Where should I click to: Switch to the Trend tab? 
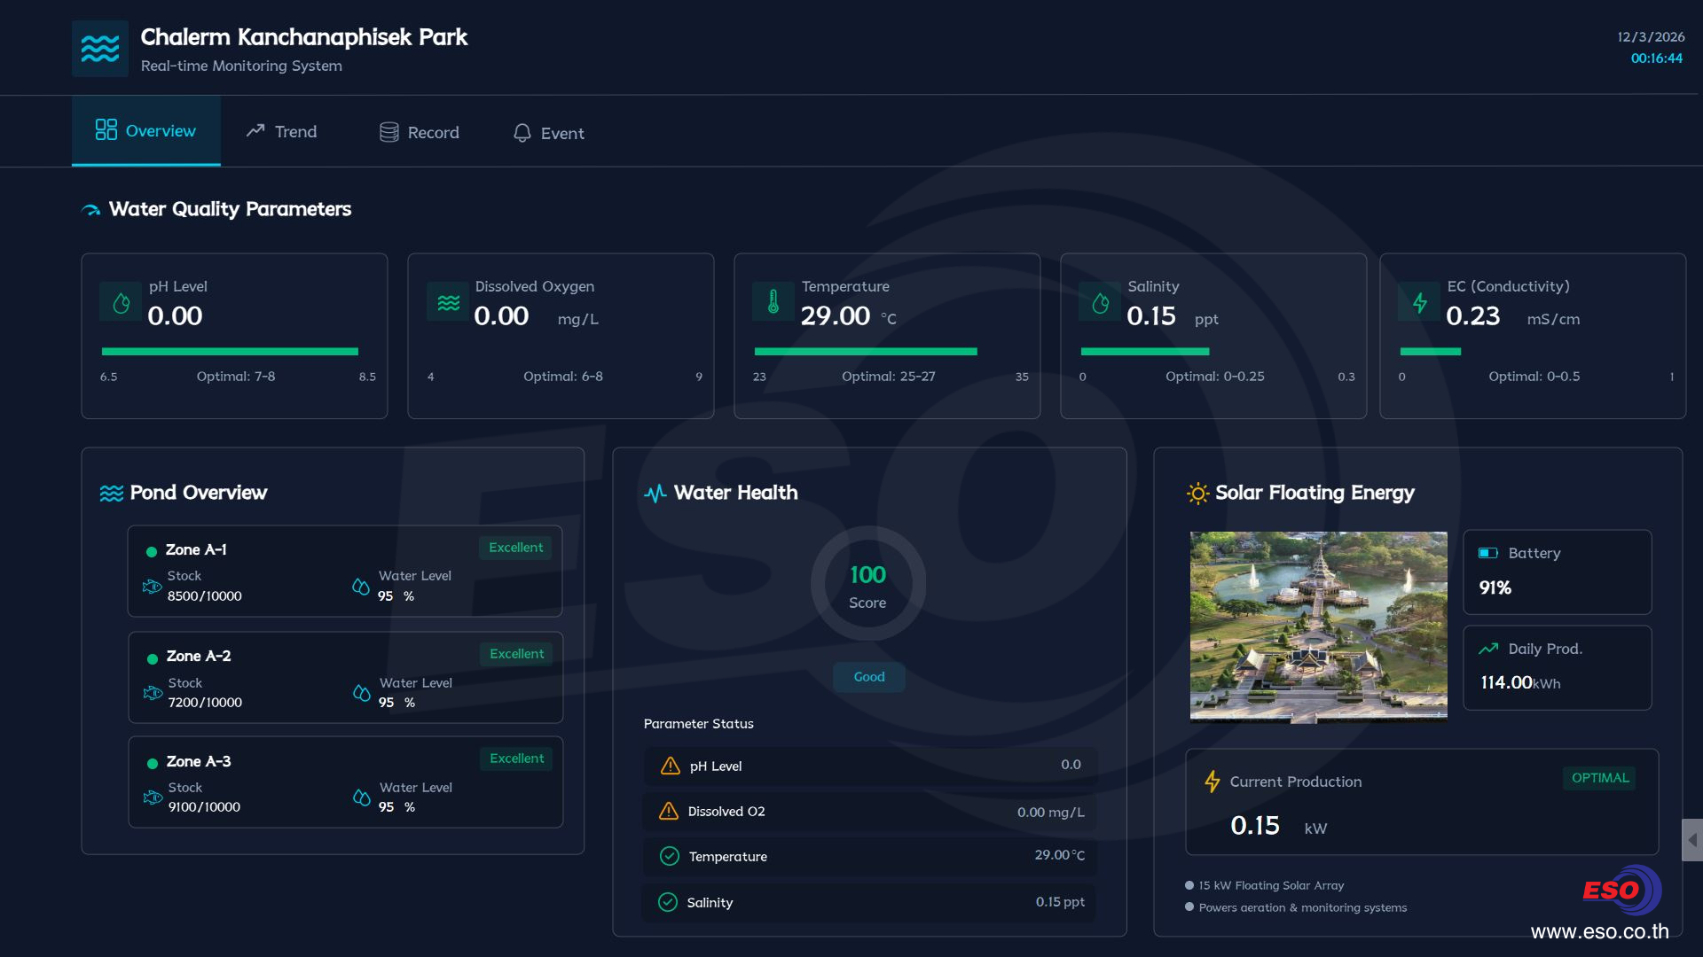[x=281, y=132]
